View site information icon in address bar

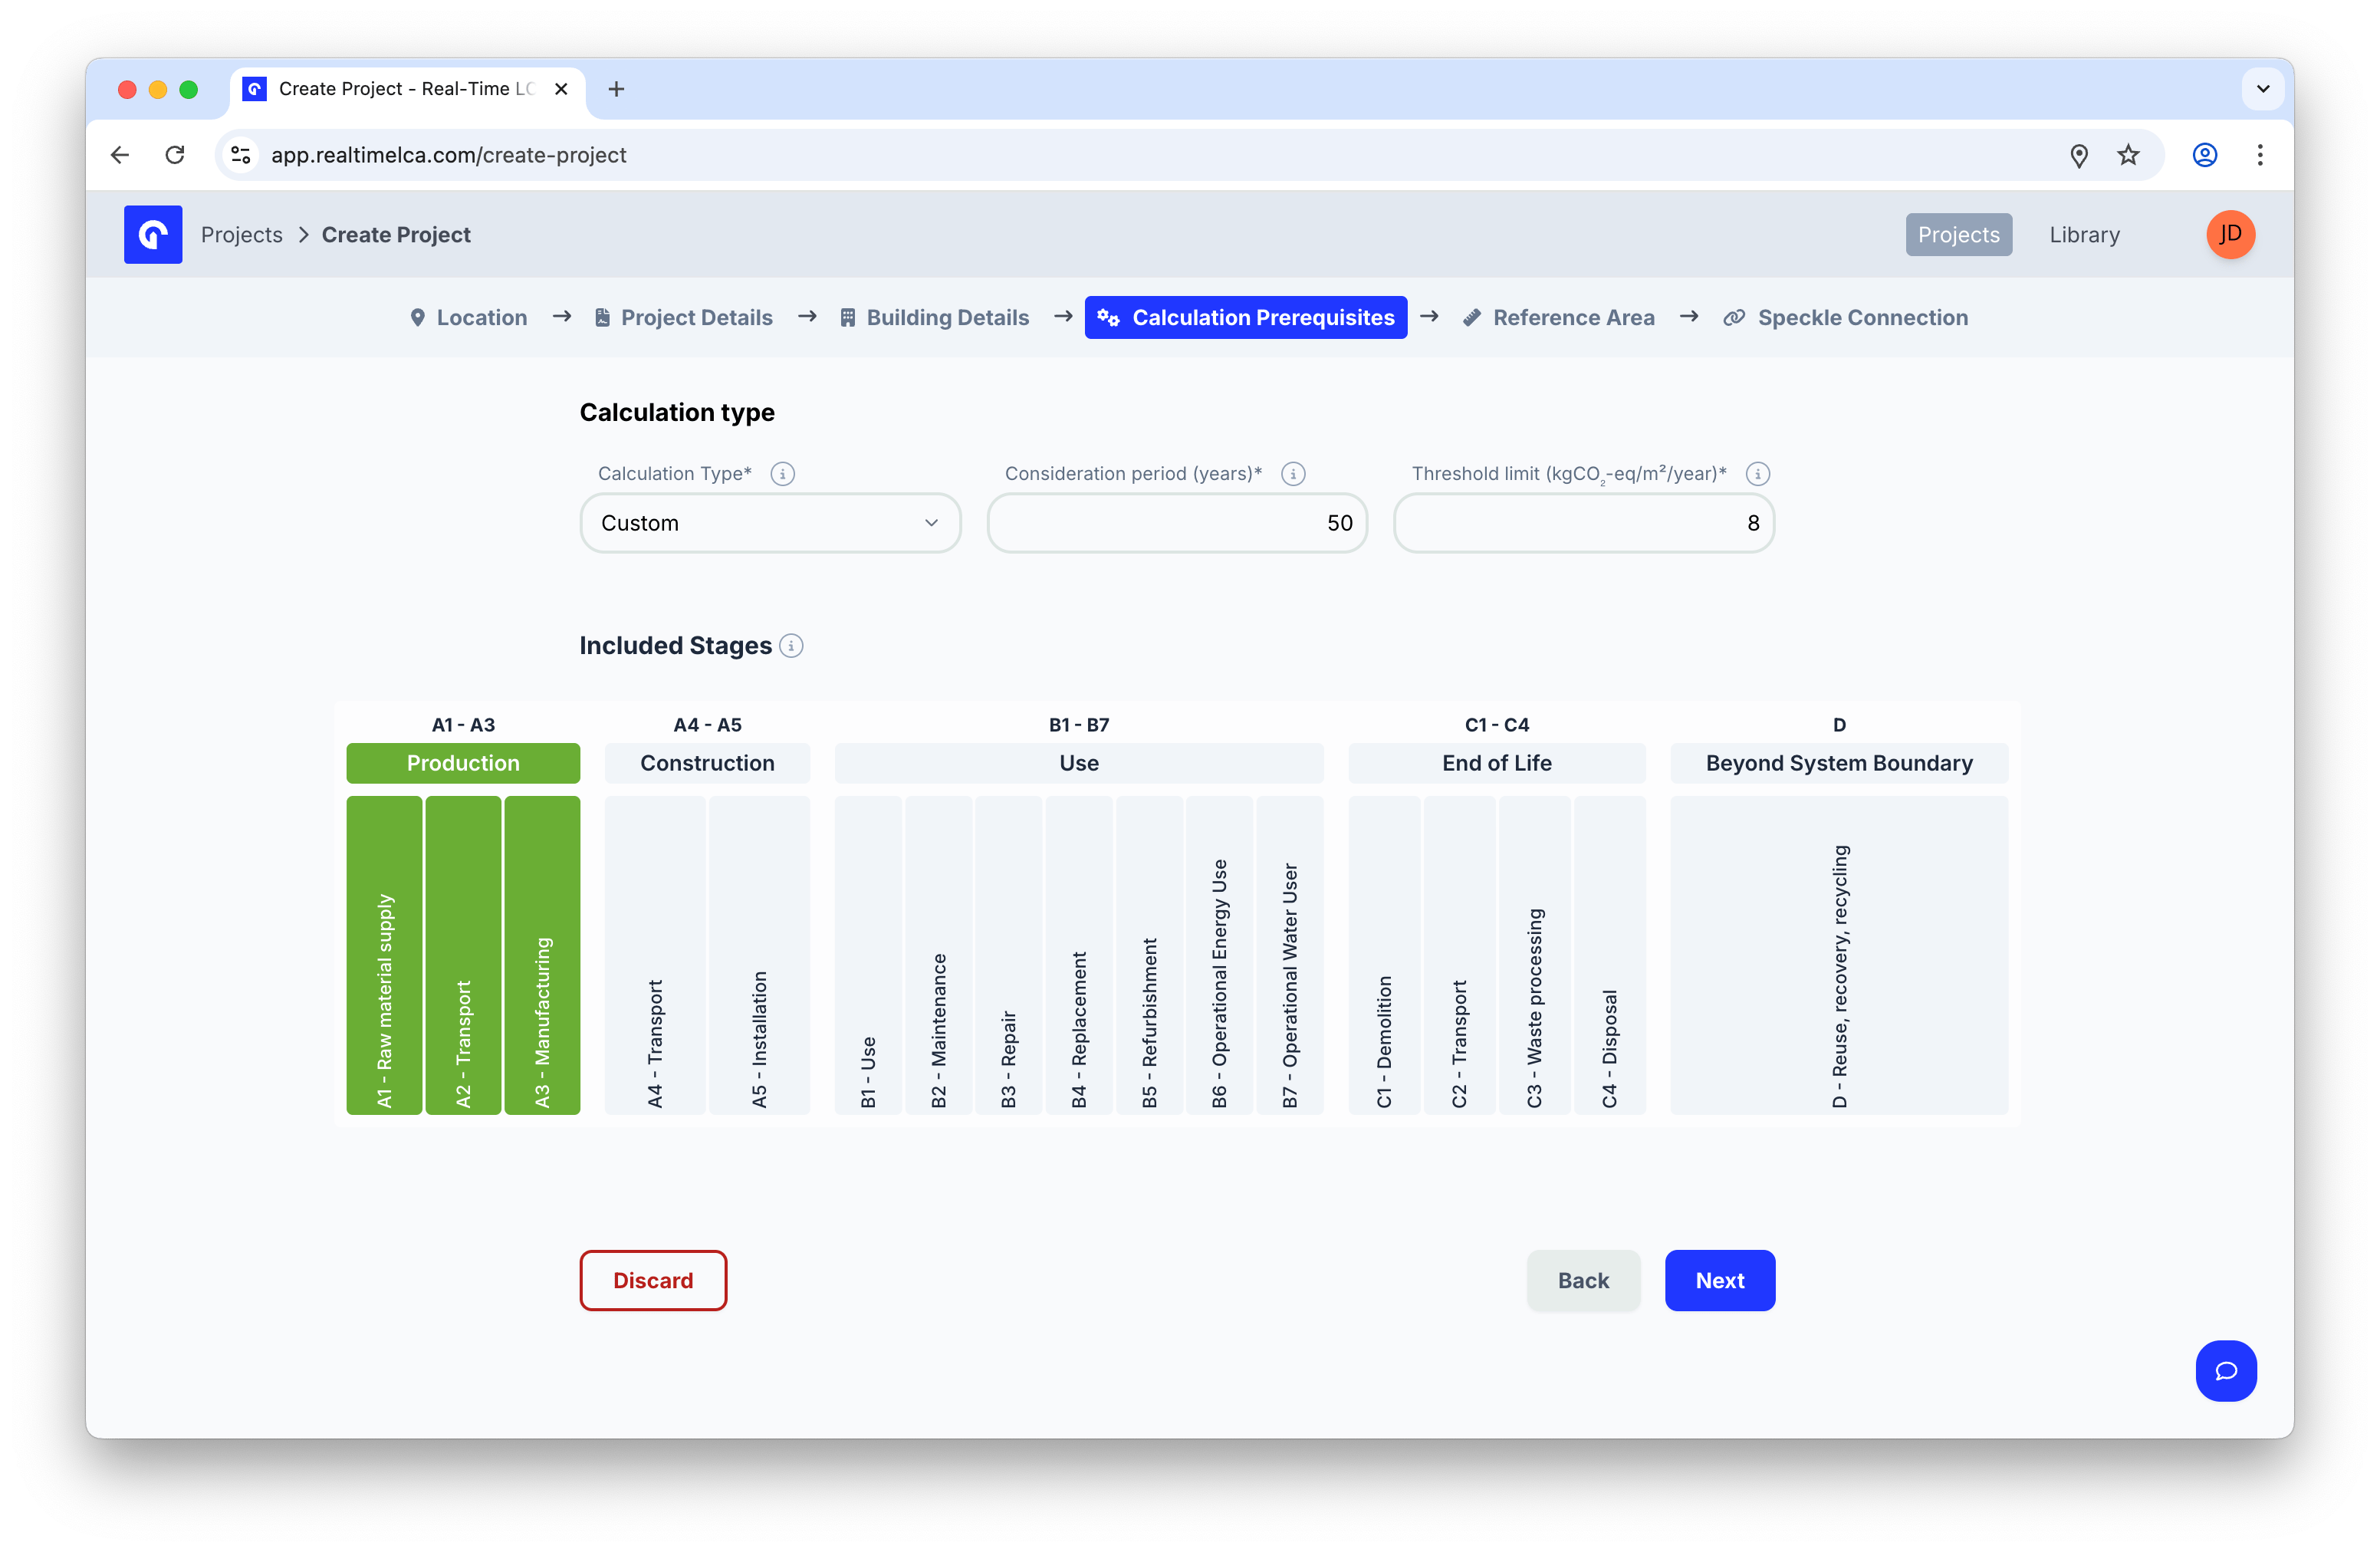point(241,155)
